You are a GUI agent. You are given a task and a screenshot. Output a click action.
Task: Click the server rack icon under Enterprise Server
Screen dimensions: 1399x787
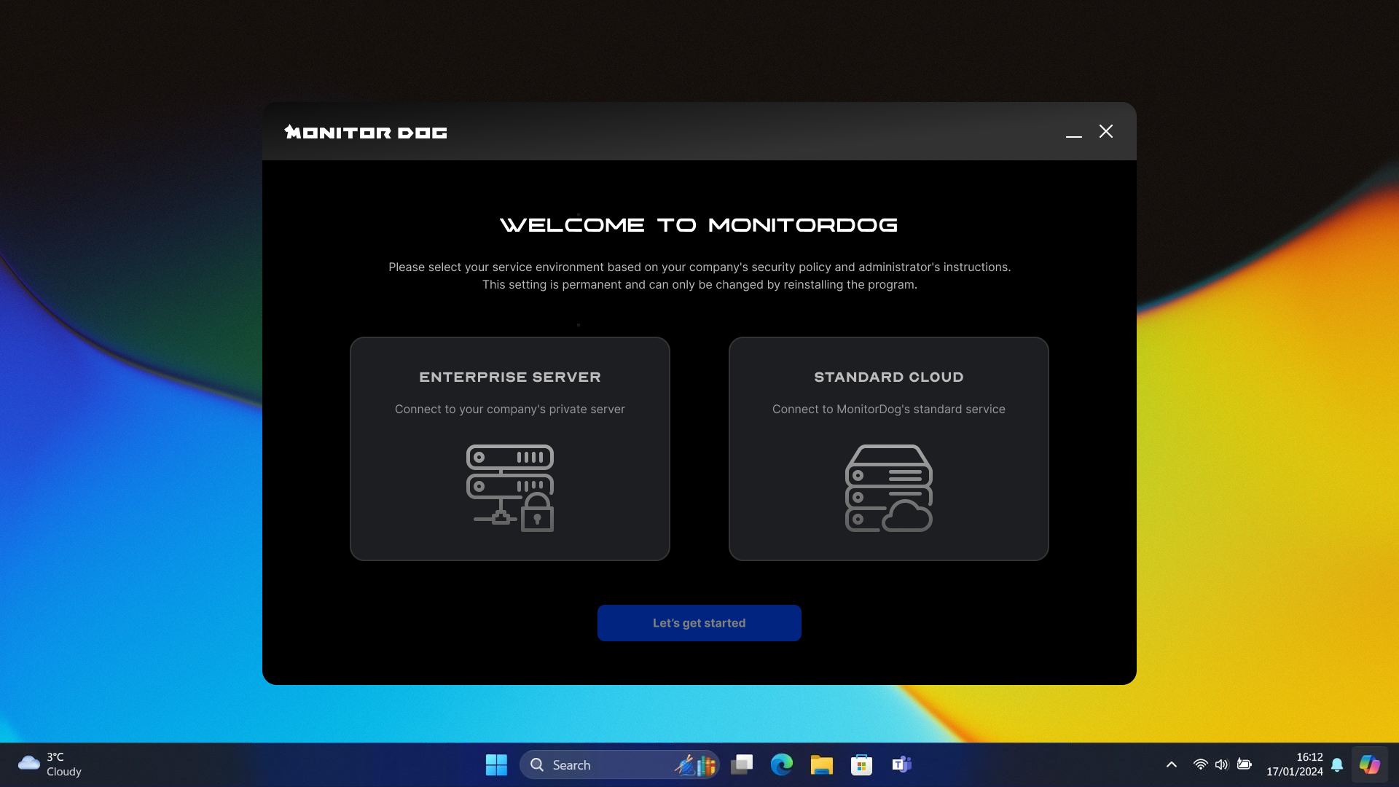(509, 488)
